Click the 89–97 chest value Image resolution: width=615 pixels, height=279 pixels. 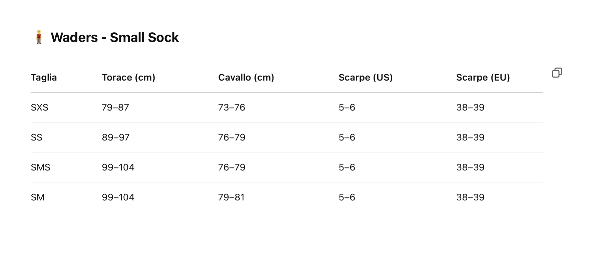115,138
